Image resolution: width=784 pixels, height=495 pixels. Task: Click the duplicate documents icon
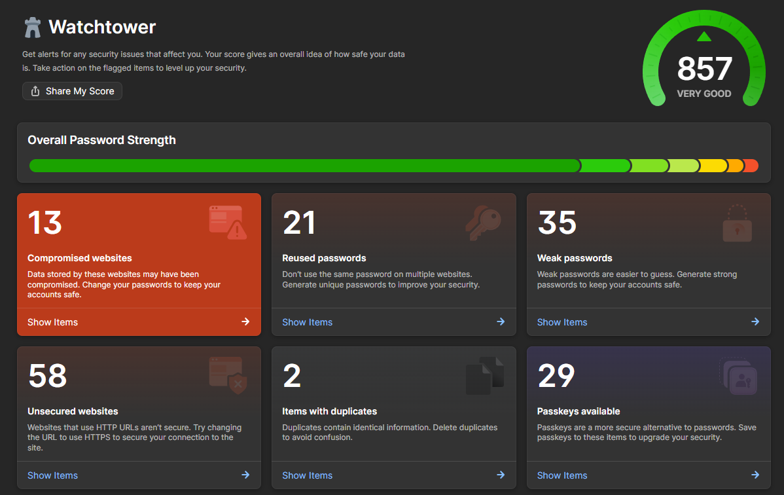484,375
